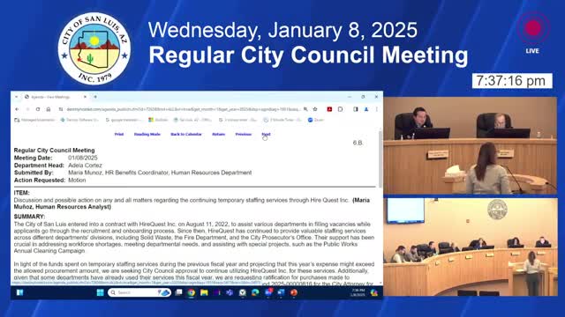Open the browser profile avatar

(x=366, y=109)
